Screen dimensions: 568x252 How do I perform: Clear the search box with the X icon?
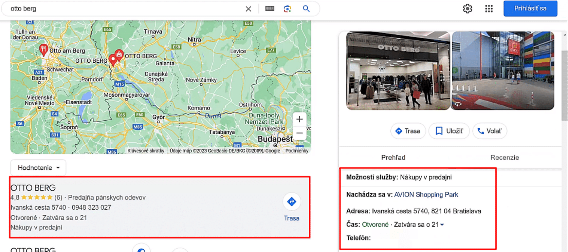[248, 9]
